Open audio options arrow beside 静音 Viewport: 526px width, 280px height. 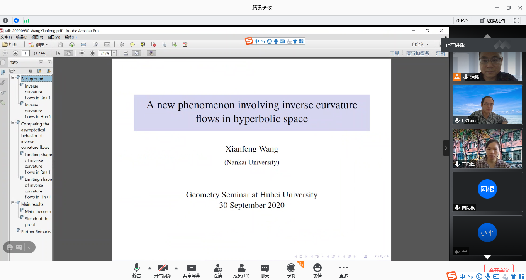[150, 268]
